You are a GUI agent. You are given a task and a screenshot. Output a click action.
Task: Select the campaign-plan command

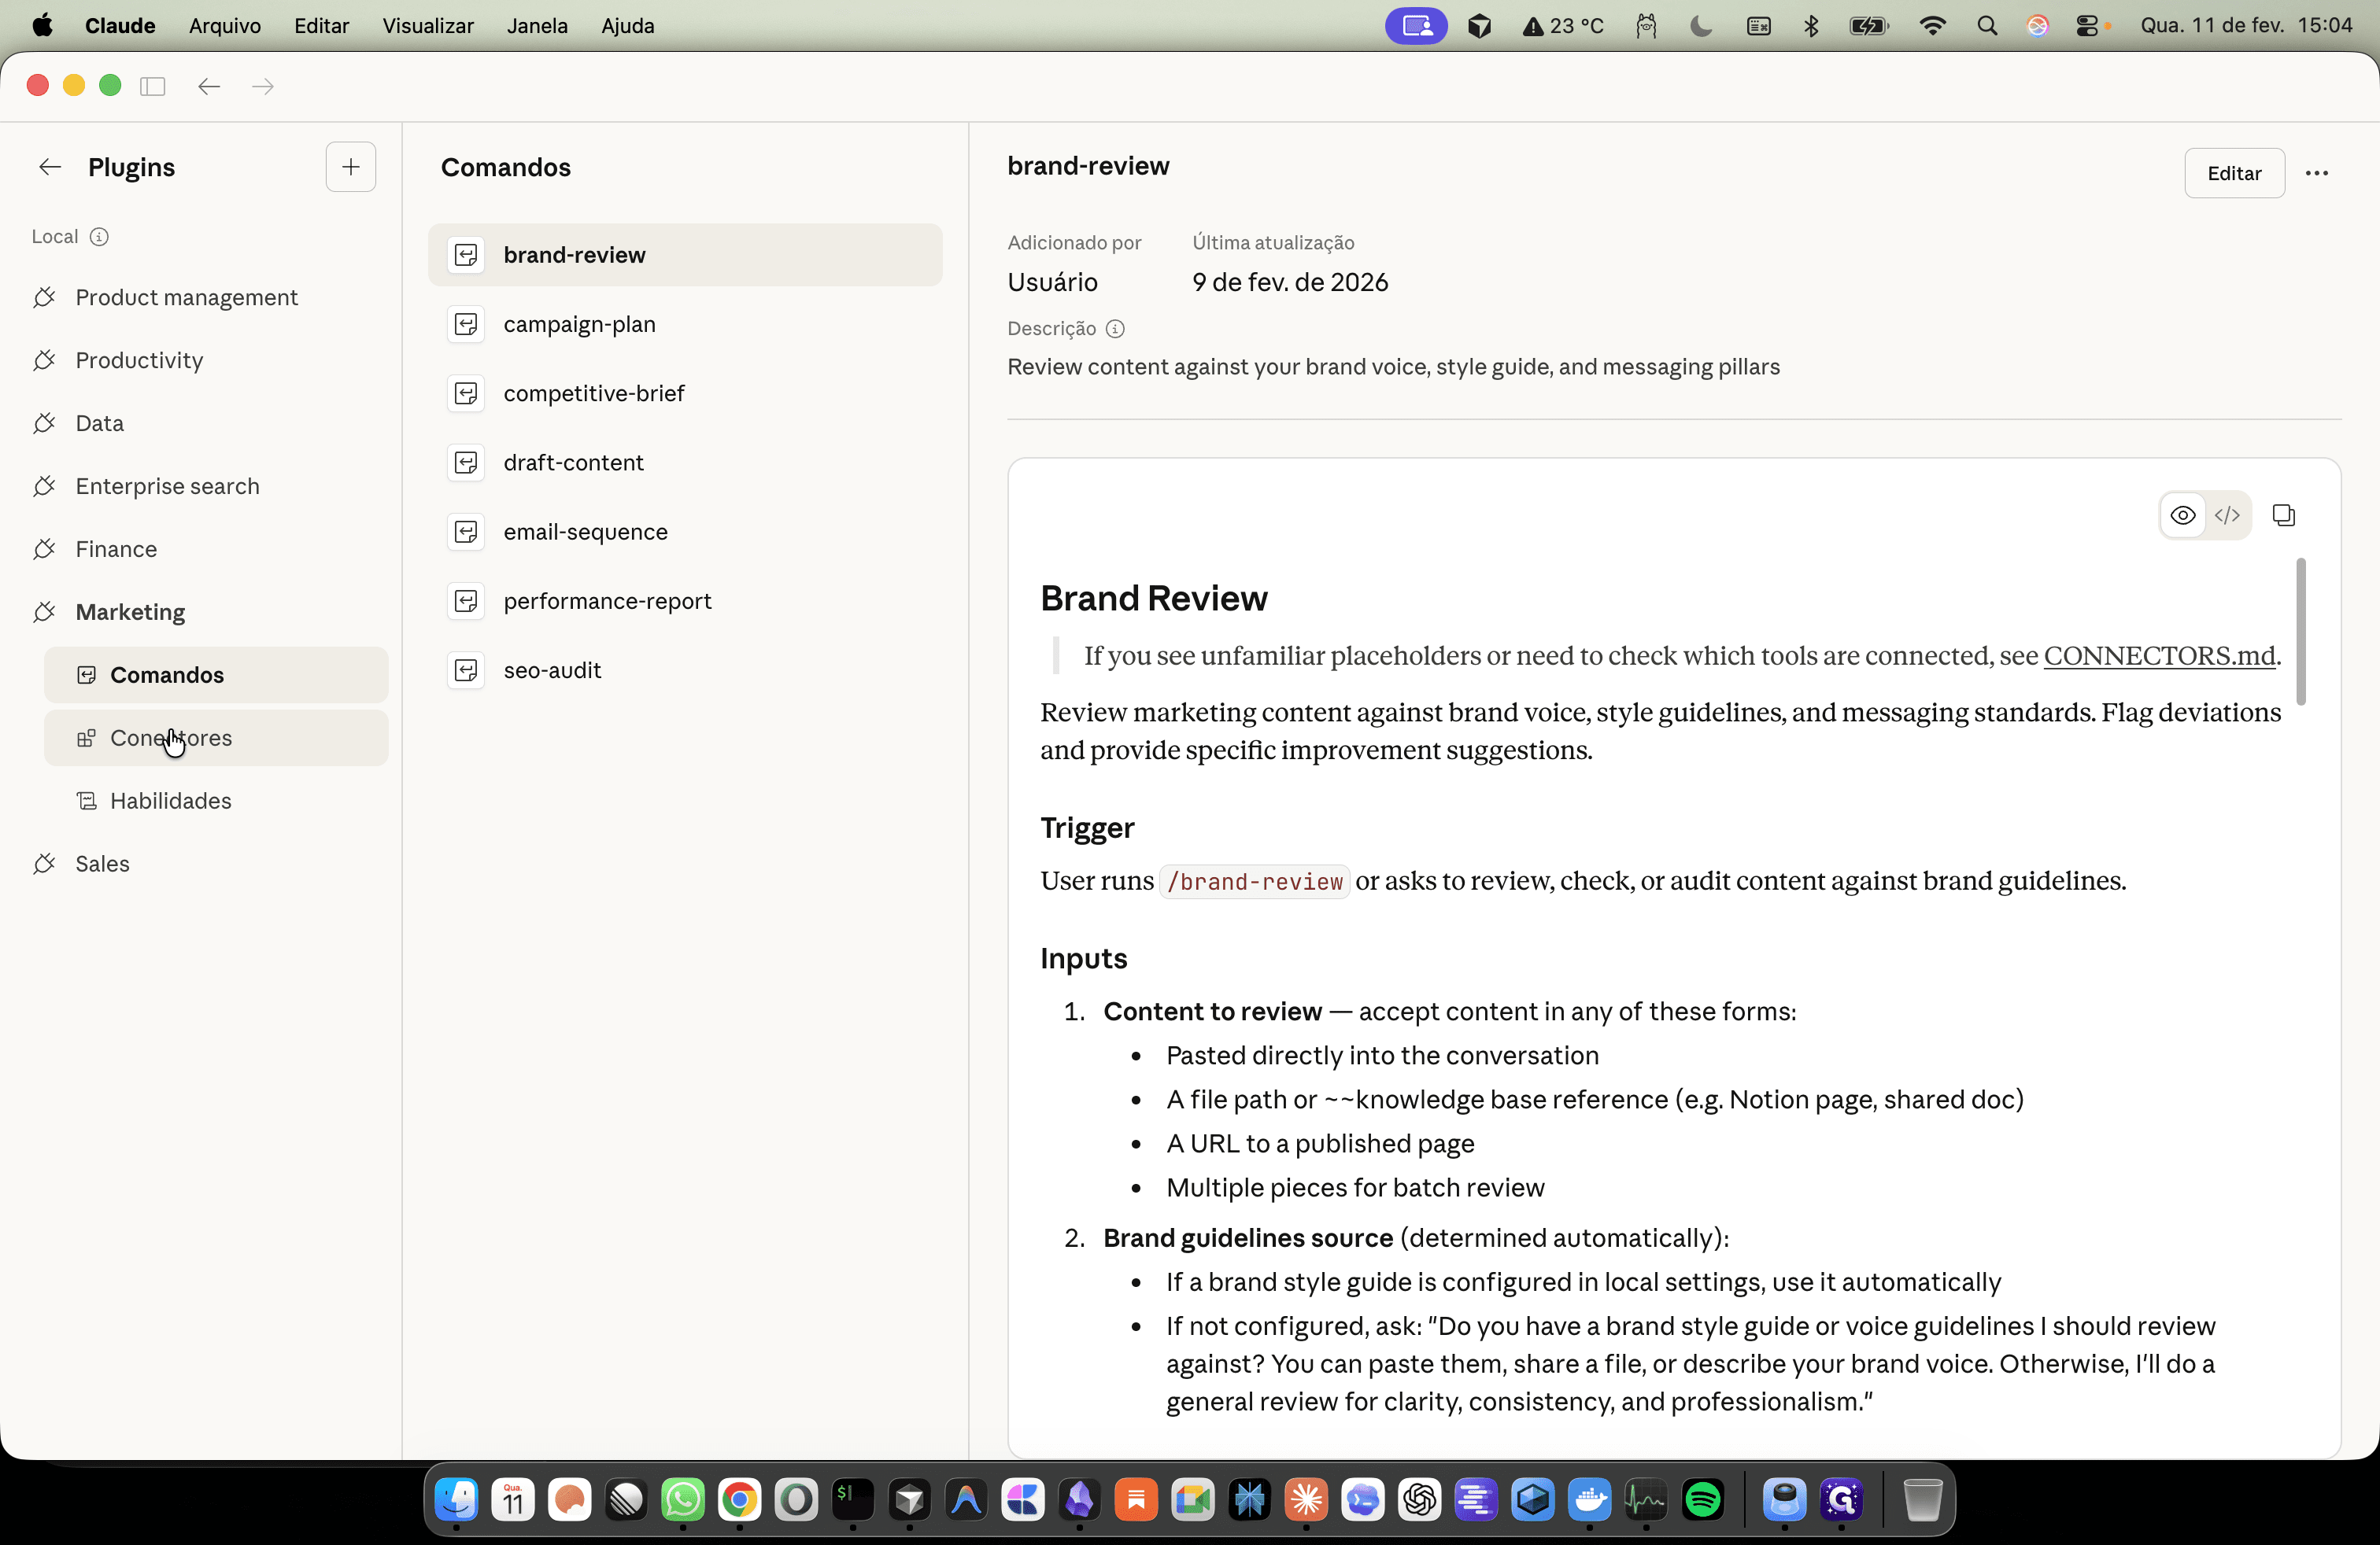[685, 324]
